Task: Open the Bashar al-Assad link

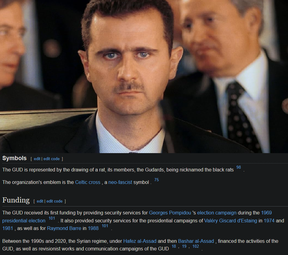Action: pos(196,241)
